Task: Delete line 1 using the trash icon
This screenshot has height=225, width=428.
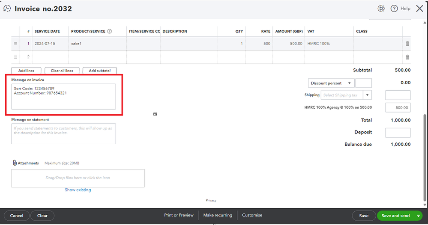Action: [x=407, y=44]
